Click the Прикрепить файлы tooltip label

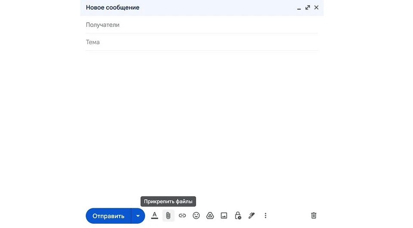168,201
